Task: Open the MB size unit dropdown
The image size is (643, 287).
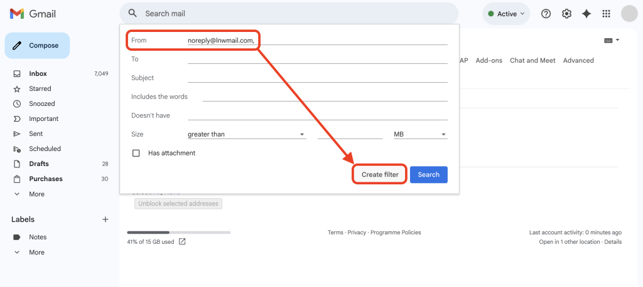Action: (419, 134)
